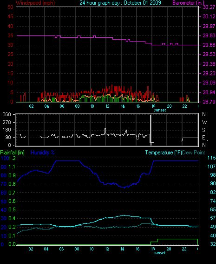Click the green rainfall step near 18 hours

[x=154, y=242]
